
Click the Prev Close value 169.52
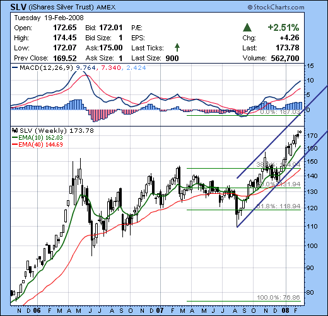pyautogui.click(x=65, y=58)
